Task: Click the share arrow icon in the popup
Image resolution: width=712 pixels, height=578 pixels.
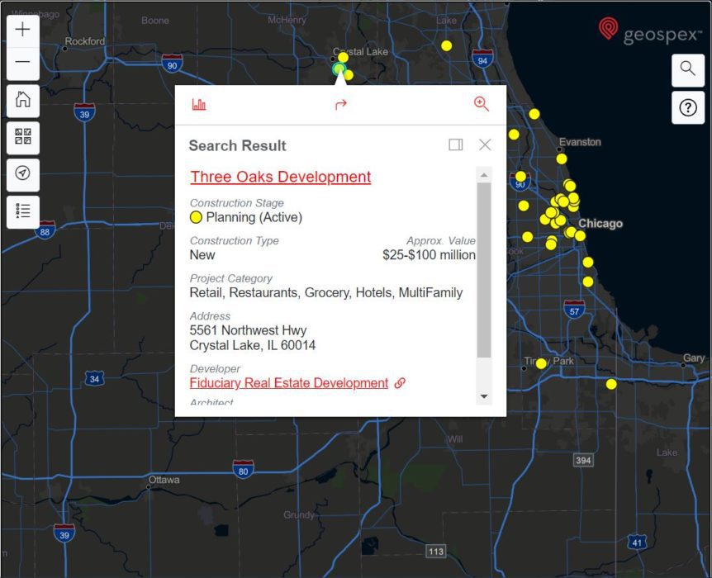Action: [340, 105]
